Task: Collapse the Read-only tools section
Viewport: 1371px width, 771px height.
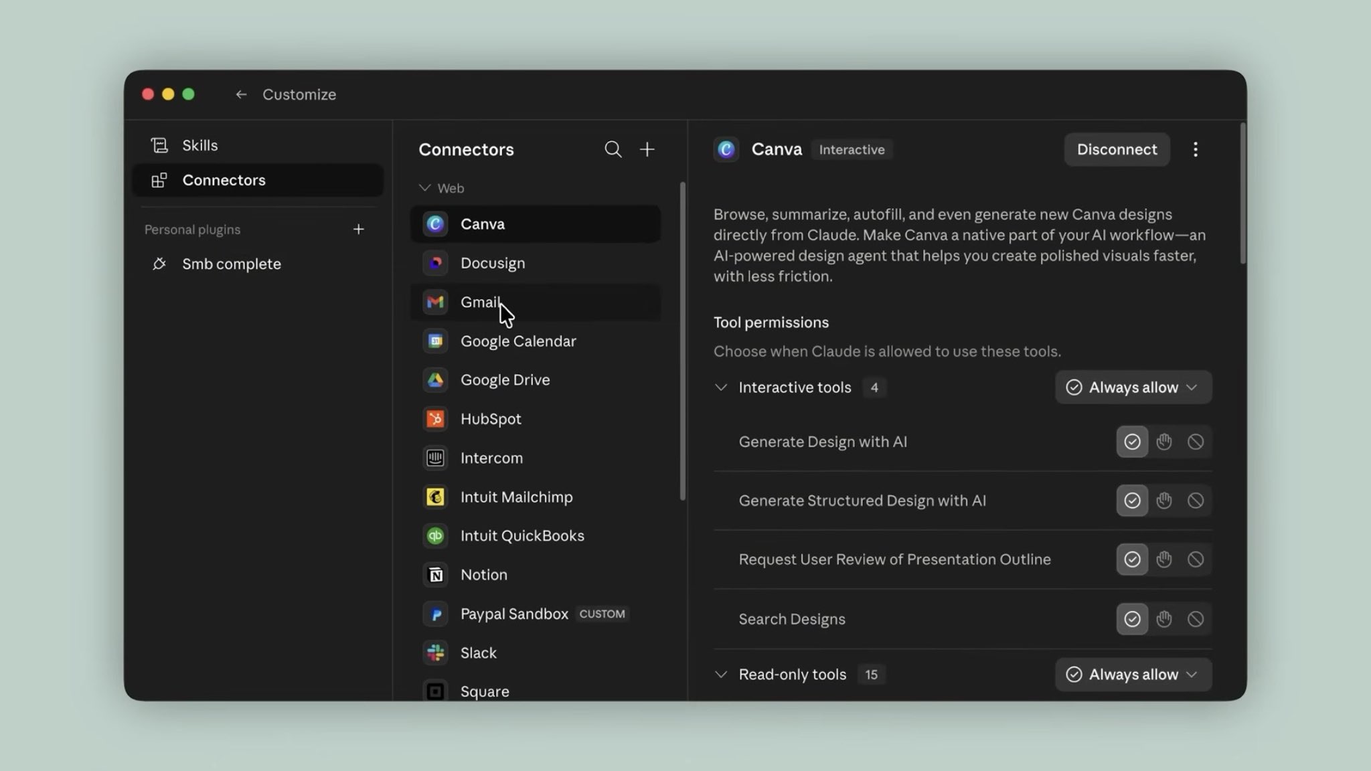Action: coord(721,675)
